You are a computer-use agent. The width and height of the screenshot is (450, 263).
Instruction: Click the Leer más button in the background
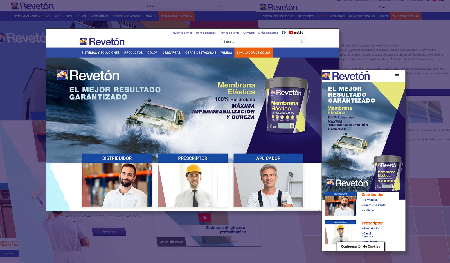8,253
